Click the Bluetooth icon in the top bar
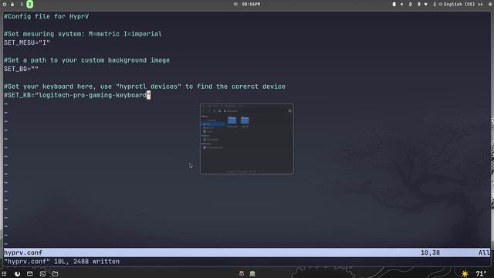 418,4
